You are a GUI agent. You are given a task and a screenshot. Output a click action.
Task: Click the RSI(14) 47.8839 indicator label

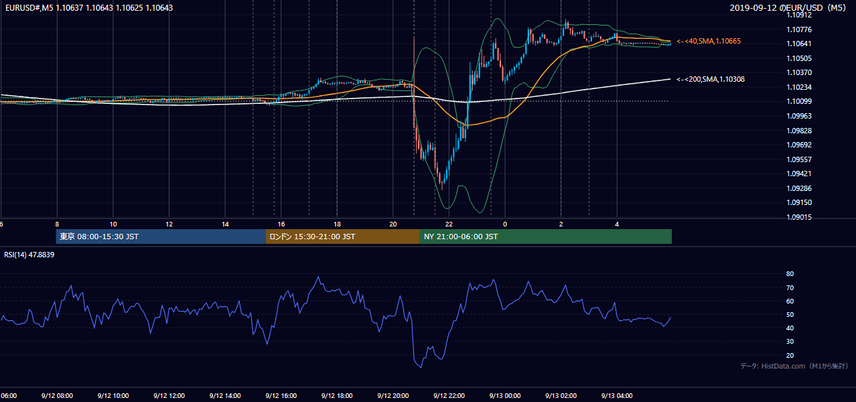tap(29, 255)
